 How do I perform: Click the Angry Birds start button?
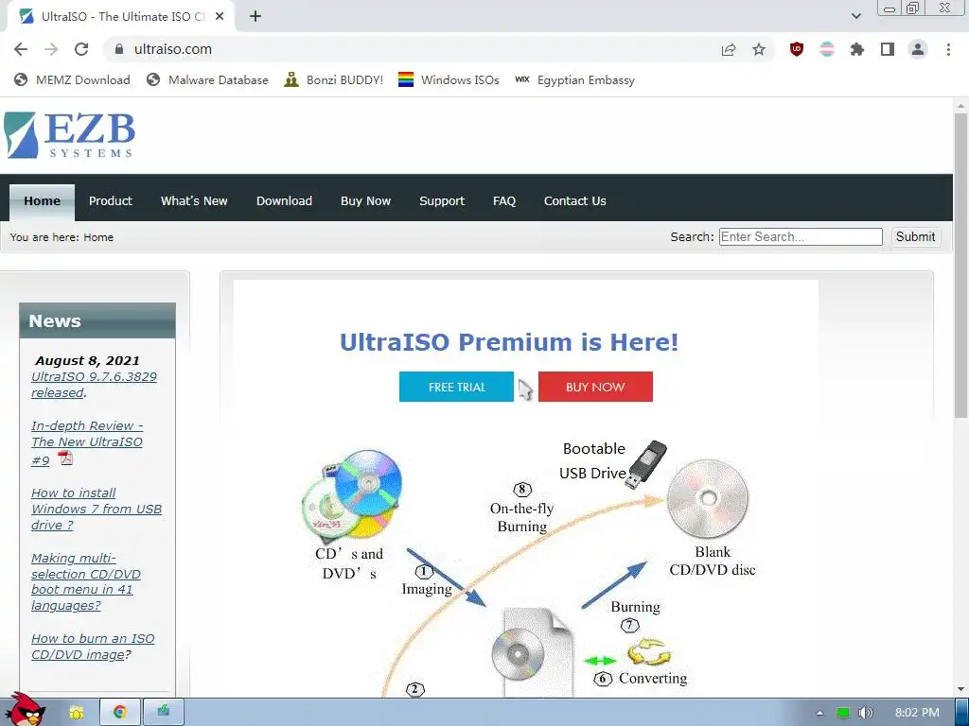tap(25, 710)
